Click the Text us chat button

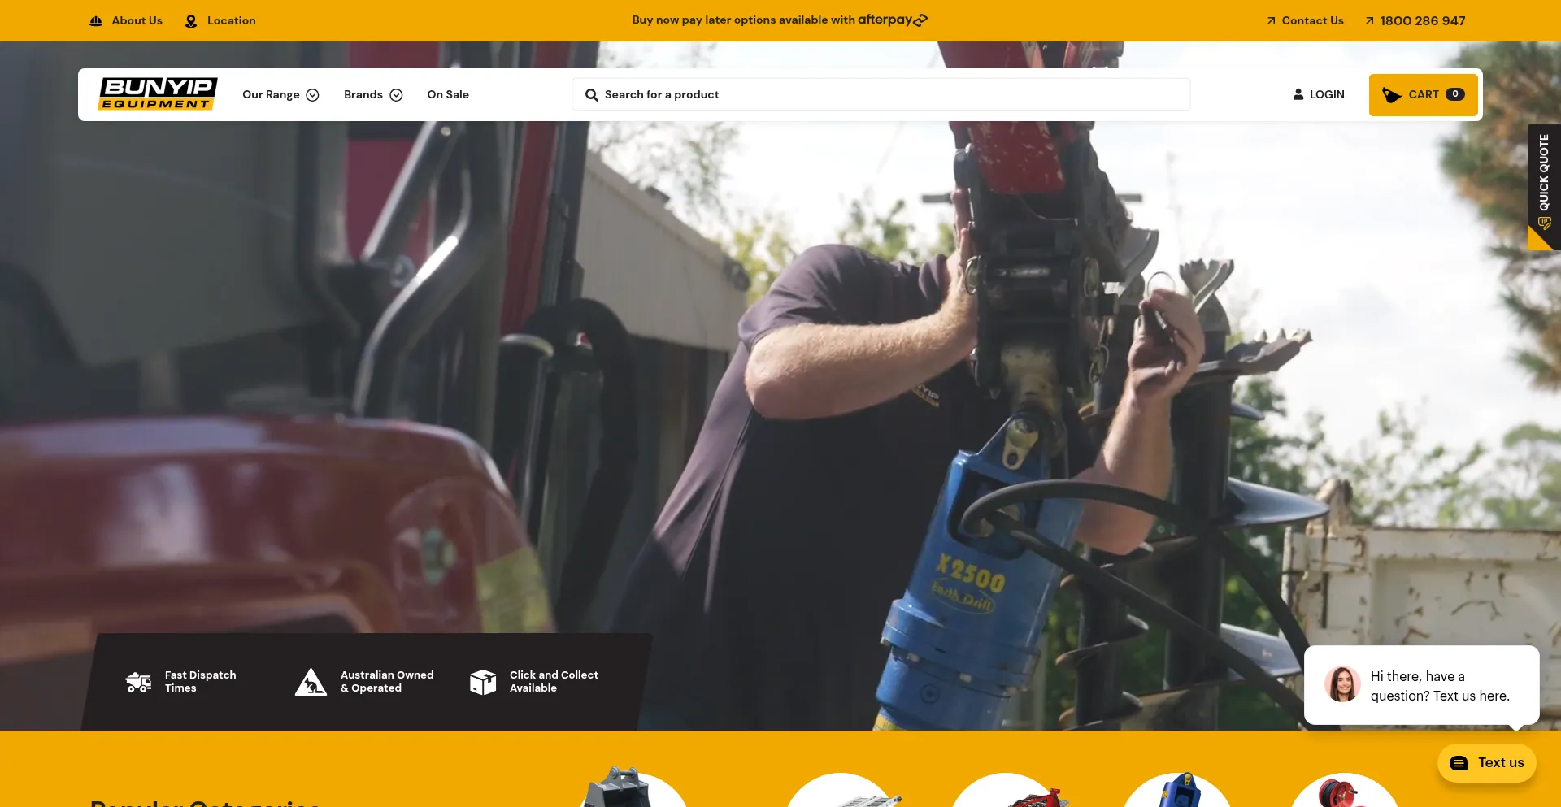(1486, 763)
